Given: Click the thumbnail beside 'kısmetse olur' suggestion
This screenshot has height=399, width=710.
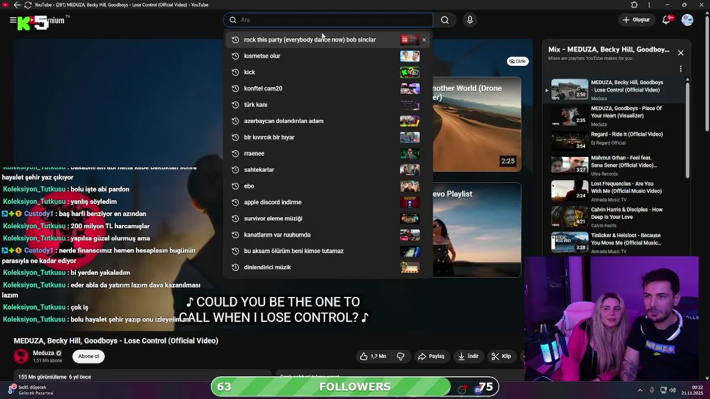Looking at the screenshot, I should tap(410, 56).
